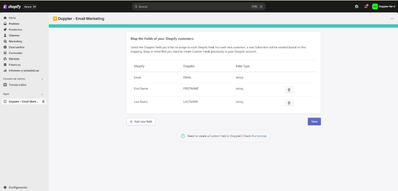Screen dimensions: 398x191
Task: Click the Productos tag icon
Action: point(5,30)
